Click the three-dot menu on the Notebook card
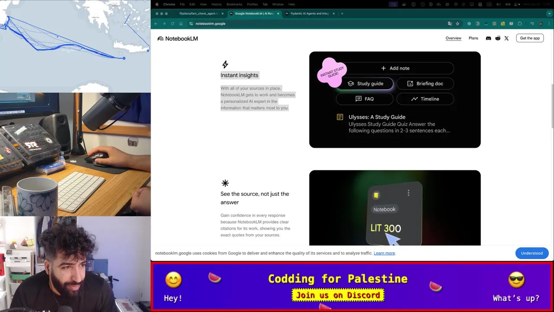The height and width of the screenshot is (312, 554). pyautogui.click(x=408, y=193)
